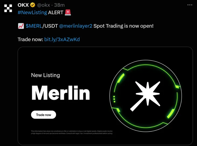Open the $MERL cashtag link
Screen dimensions: 197x146
tap(34, 26)
